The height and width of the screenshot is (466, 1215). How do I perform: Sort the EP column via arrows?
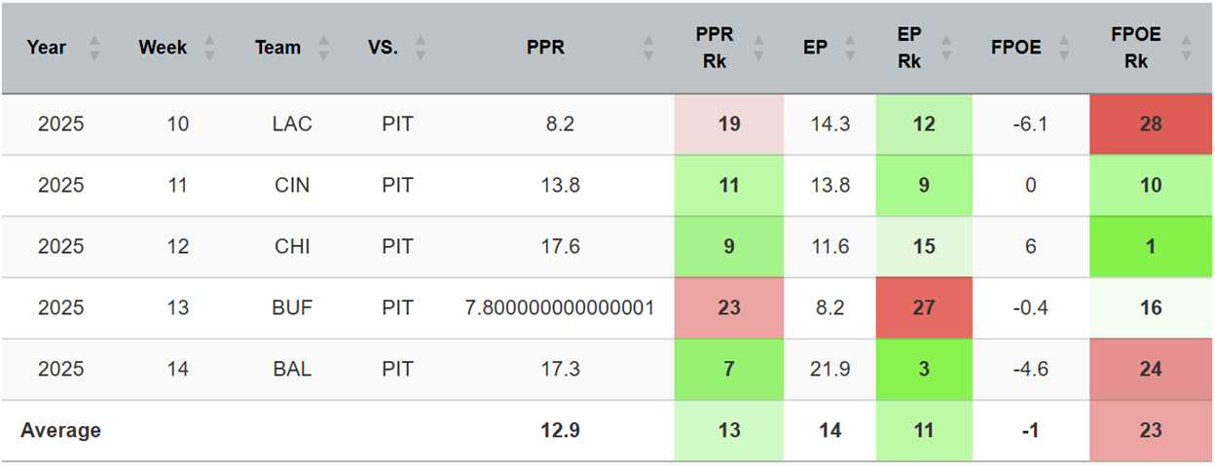coord(852,48)
